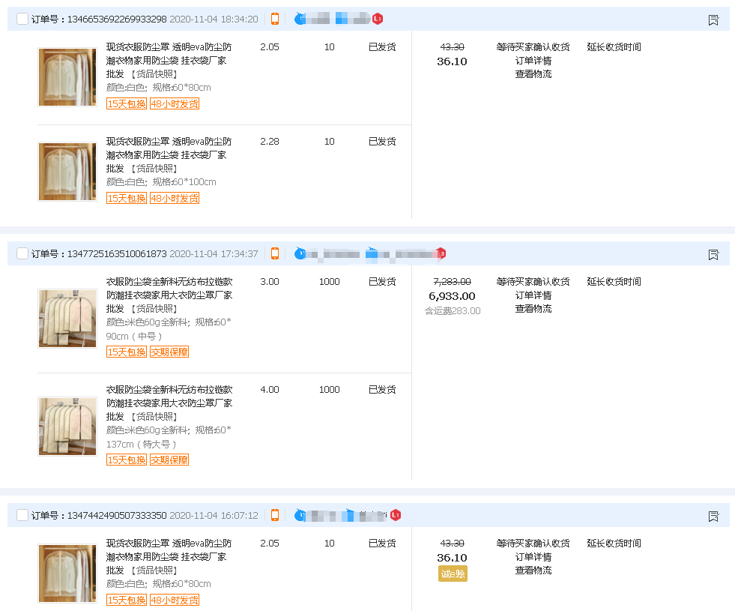Click 查看物流 on the 18:34:20 order
The image size is (735, 611).
pos(533,74)
